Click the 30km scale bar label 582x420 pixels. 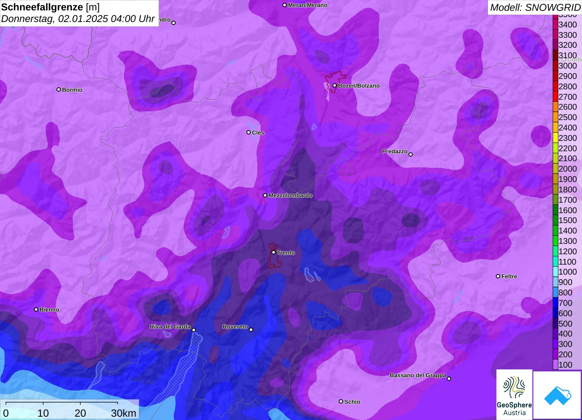click(x=123, y=413)
